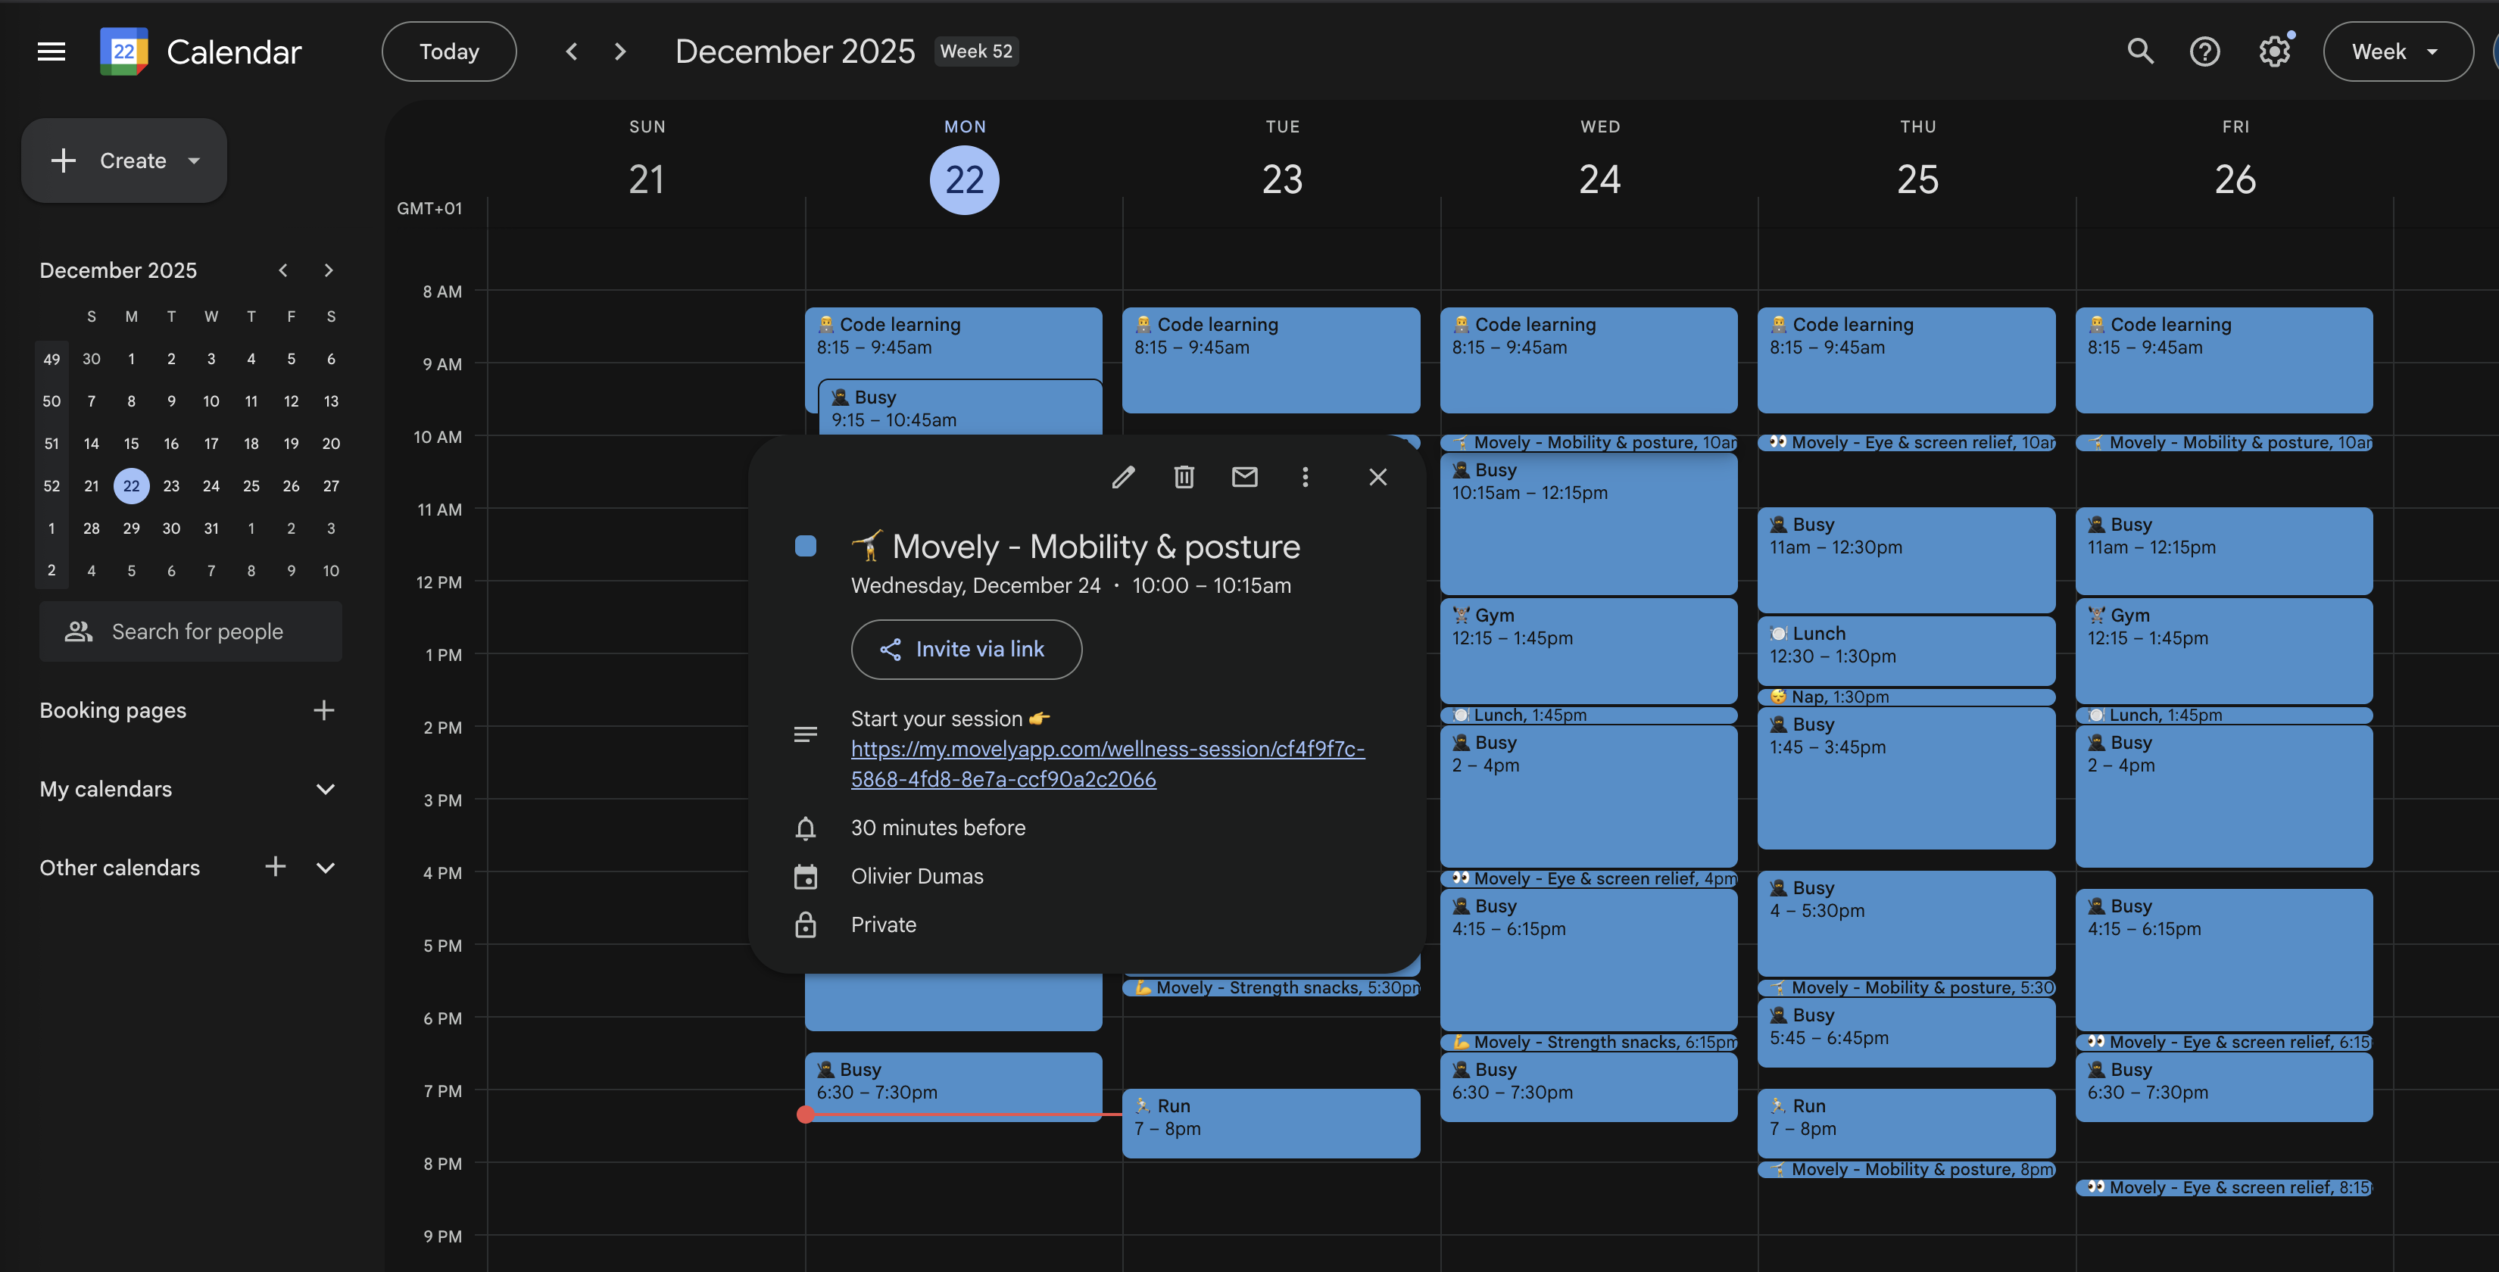Open the Week view selector
The image size is (2499, 1272).
tap(2397, 51)
